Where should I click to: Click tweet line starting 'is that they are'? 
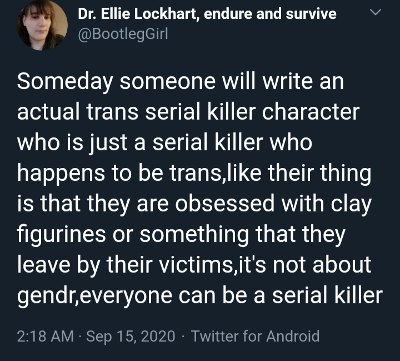[x=194, y=204]
